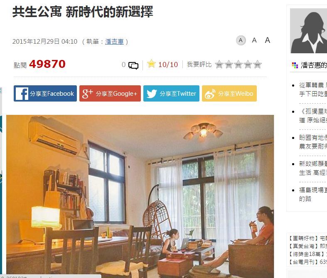Image resolution: width=327 pixels, height=278 pixels.
Task: Open comments via speech bubble icon
Action: (x=133, y=65)
